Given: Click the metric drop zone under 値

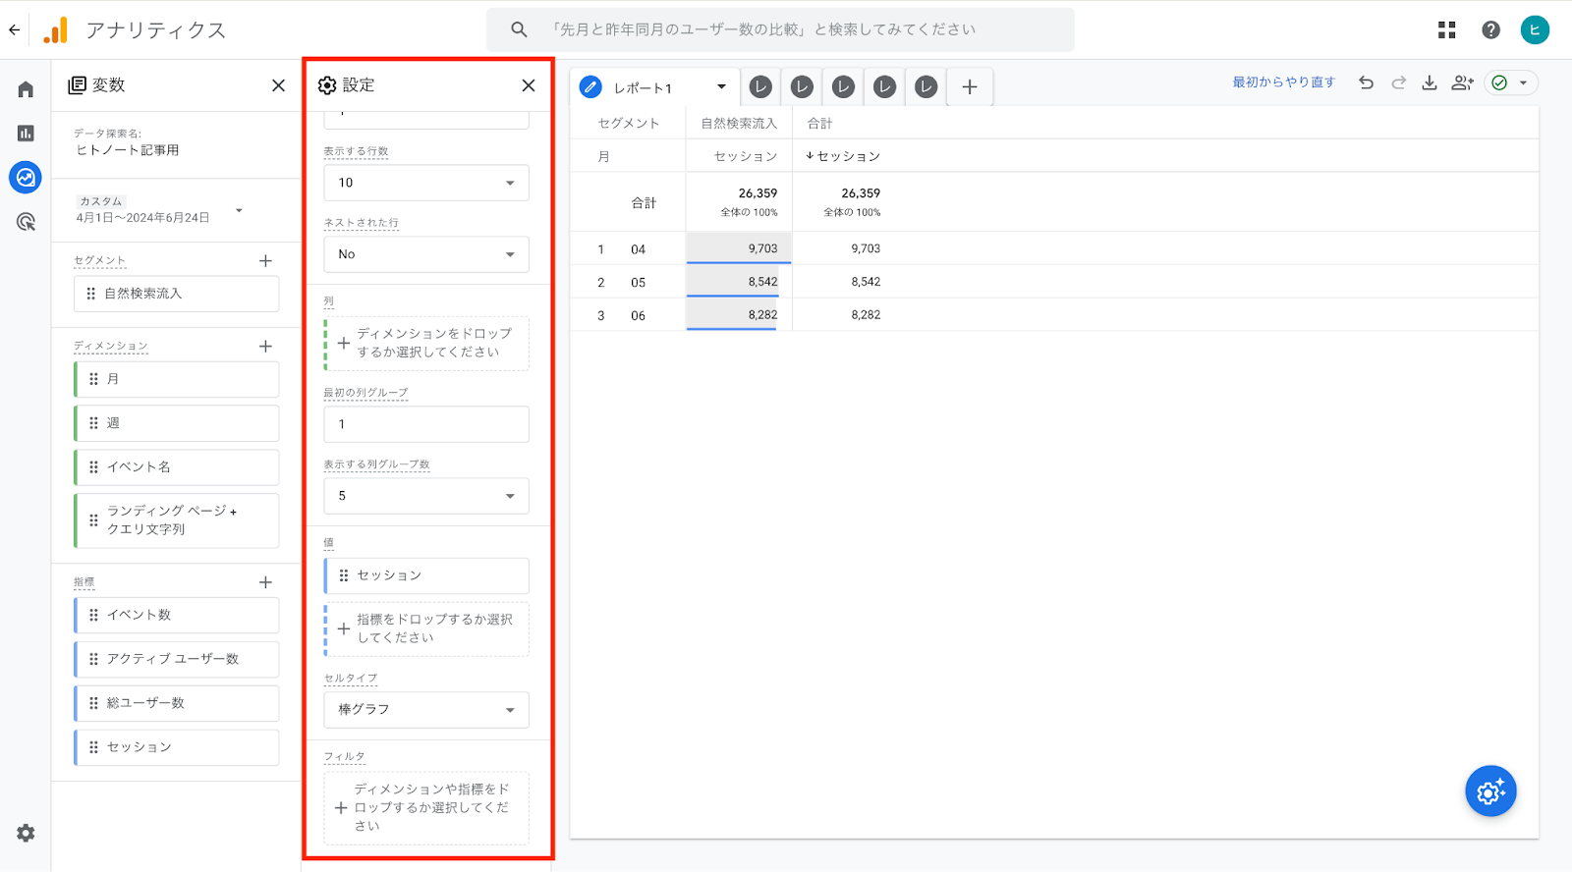Looking at the screenshot, I should click(426, 628).
